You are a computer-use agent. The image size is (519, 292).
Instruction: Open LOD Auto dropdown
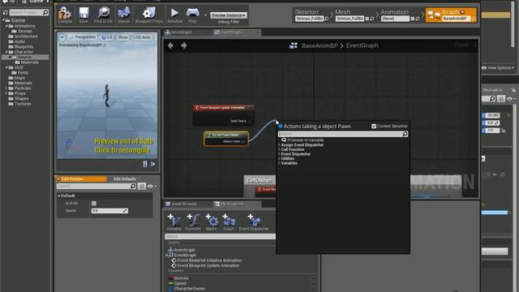pyautogui.click(x=142, y=37)
